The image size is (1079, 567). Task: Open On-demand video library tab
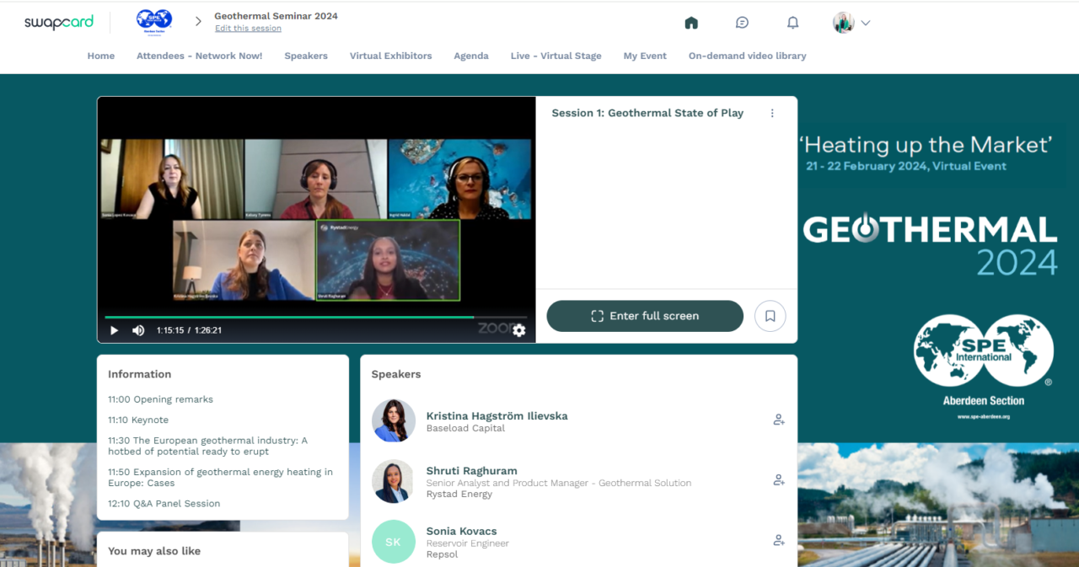coord(748,56)
